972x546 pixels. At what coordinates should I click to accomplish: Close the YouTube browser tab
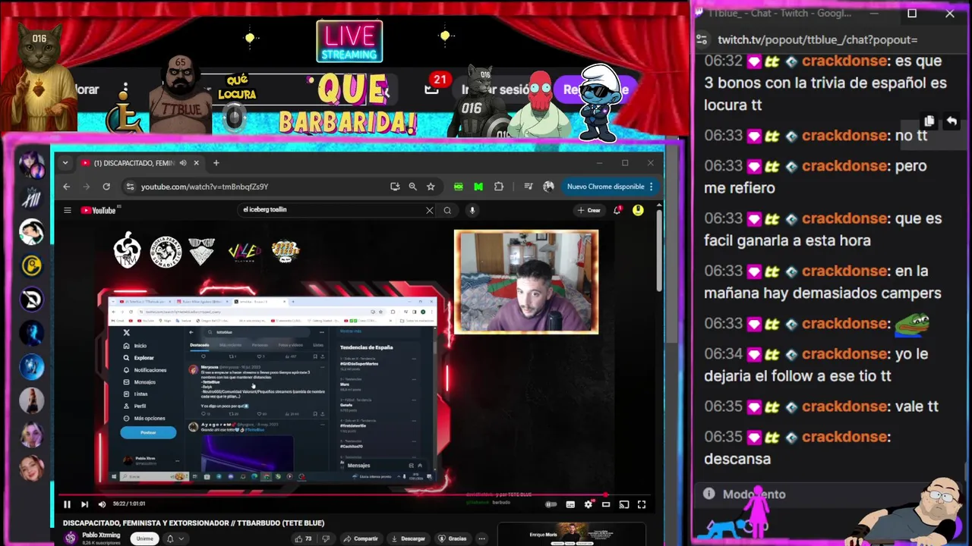(196, 163)
